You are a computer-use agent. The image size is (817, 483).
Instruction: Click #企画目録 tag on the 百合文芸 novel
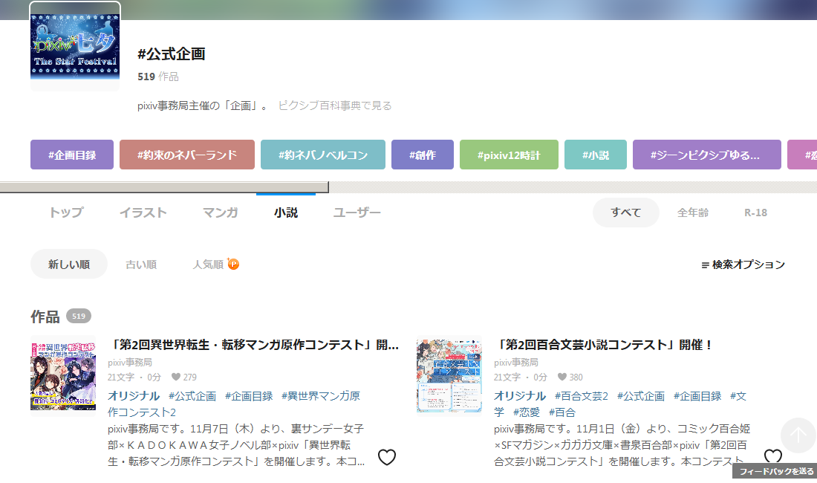[x=697, y=396]
